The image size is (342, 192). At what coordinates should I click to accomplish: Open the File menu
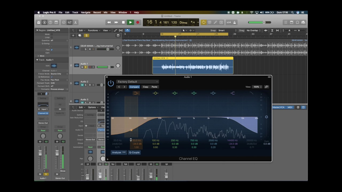pyautogui.click(x=60, y=13)
